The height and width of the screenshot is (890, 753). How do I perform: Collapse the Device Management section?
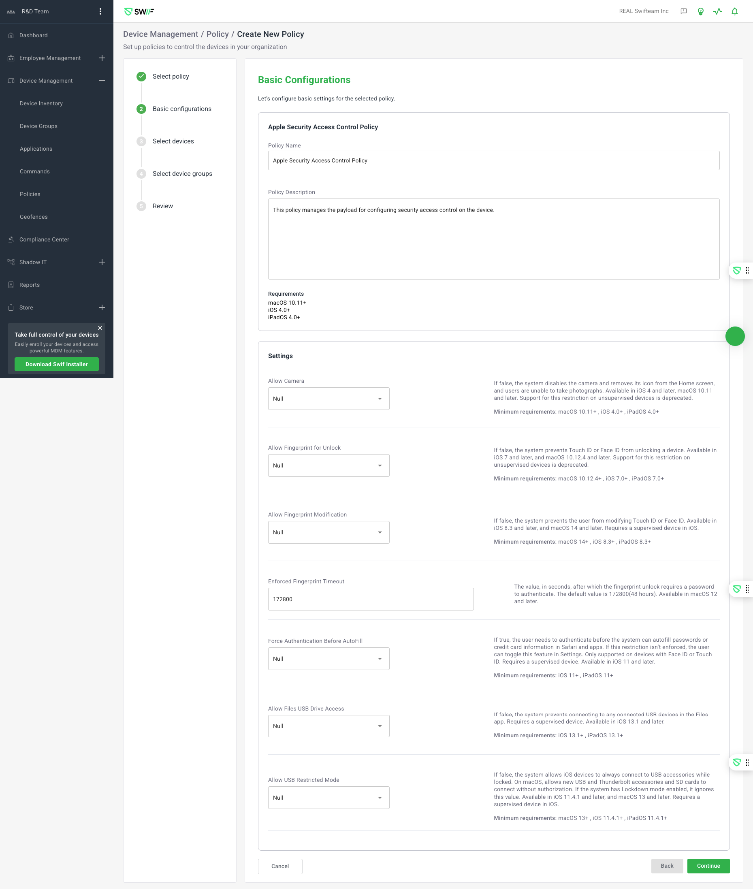[102, 81]
